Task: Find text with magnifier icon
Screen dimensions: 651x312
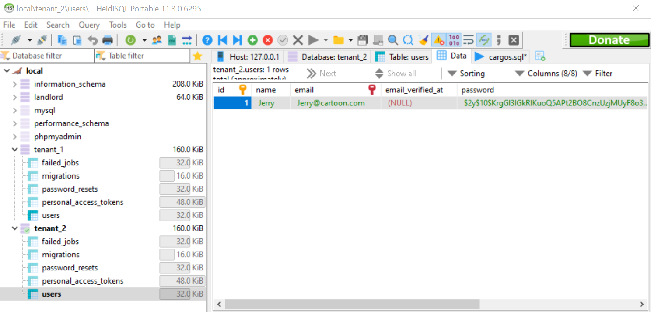Action: click(x=393, y=40)
